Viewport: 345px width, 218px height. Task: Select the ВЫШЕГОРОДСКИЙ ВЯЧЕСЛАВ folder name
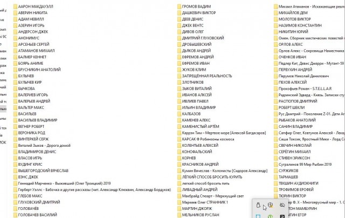click(43, 171)
